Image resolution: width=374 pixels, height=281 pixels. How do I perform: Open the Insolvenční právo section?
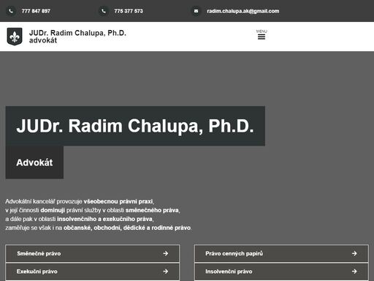(x=281, y=271)
